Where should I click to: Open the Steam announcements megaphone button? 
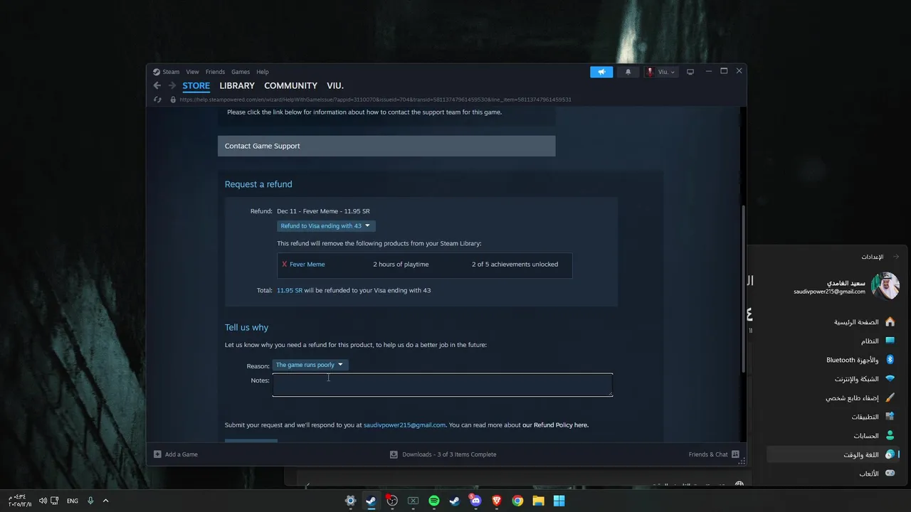pos(601,72)
